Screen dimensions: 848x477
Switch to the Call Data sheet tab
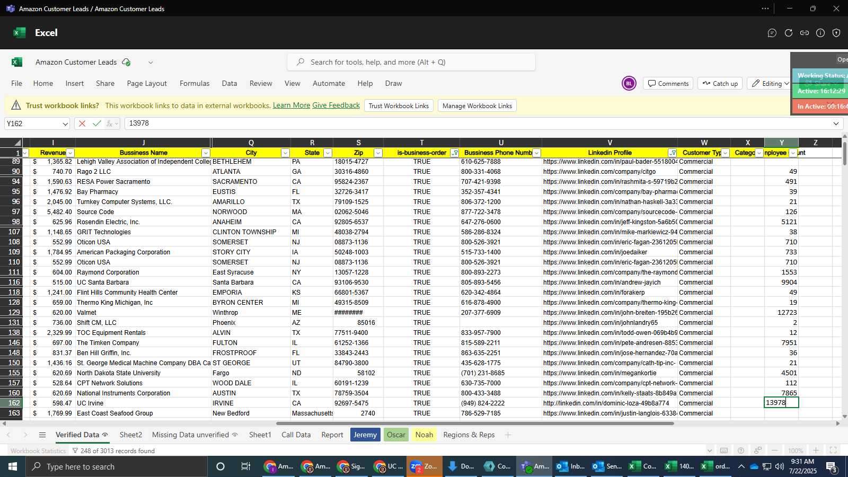296,435
